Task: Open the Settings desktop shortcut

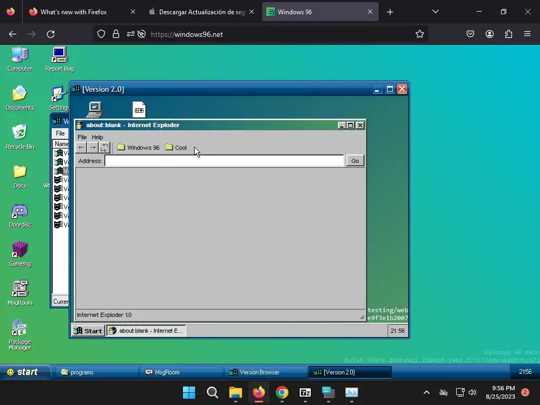Action: pyautogui.click(x=59, y=98)
